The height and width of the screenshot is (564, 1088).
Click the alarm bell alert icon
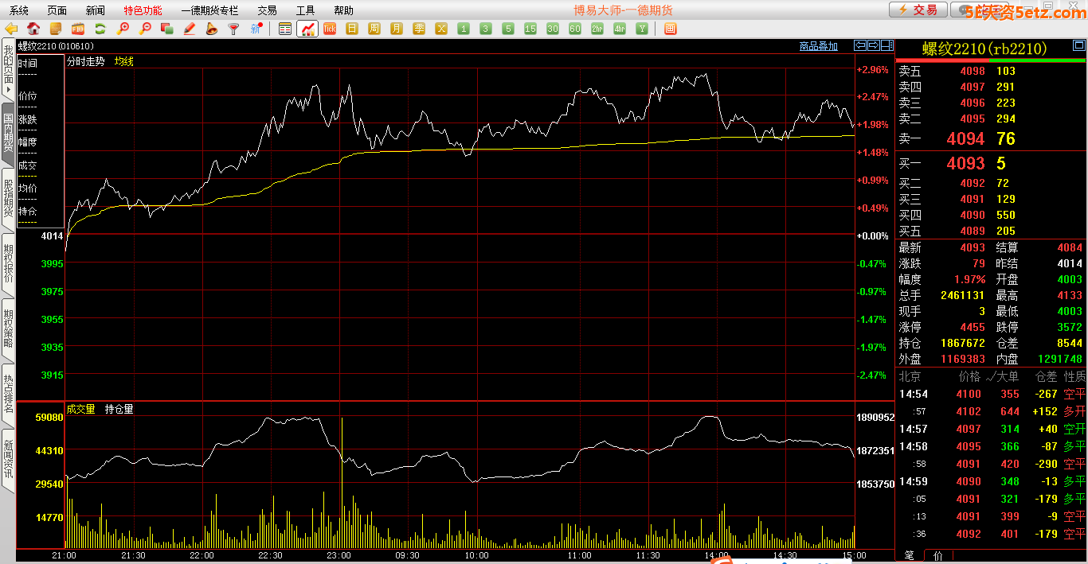pos(211,29)
